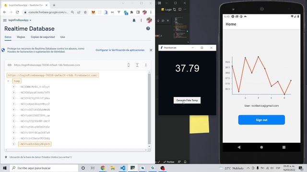307x172 pixels.
Task: Open Firebase notifications bell
Action: tap(134, 20)
